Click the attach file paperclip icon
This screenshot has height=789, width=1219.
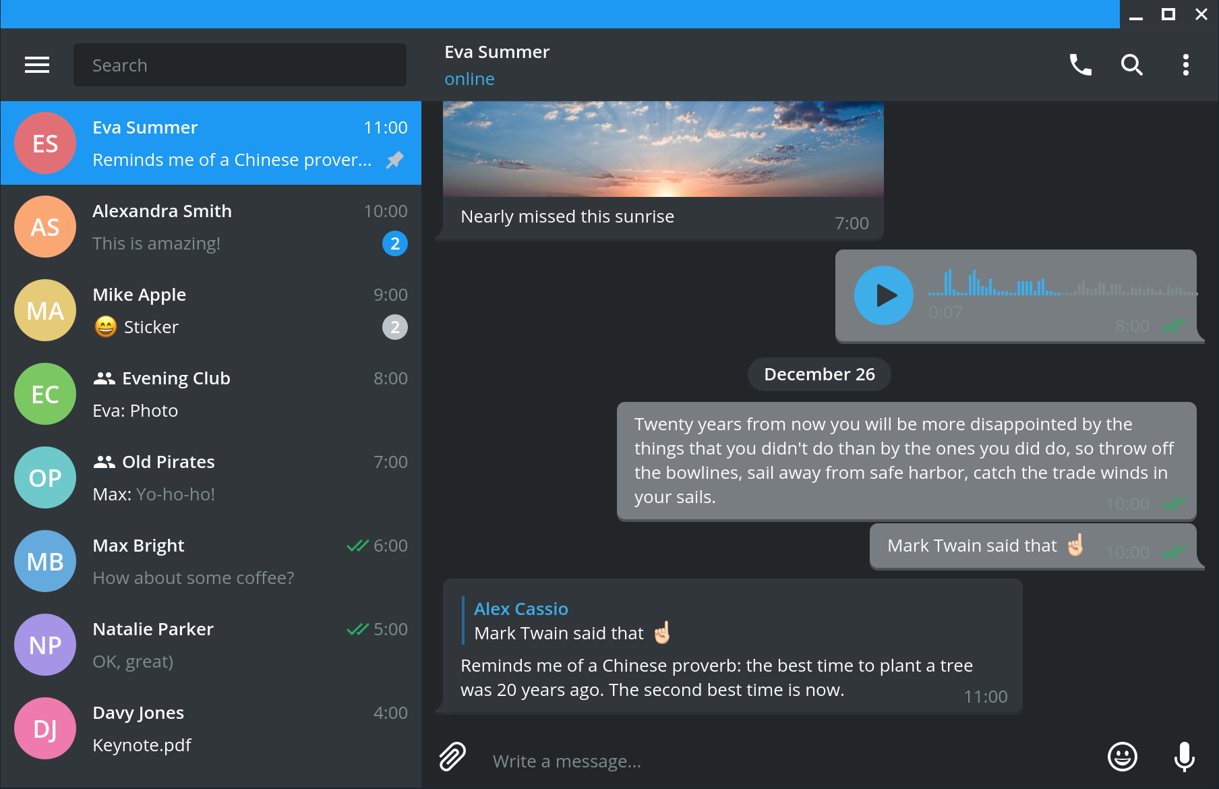[452, 757]
